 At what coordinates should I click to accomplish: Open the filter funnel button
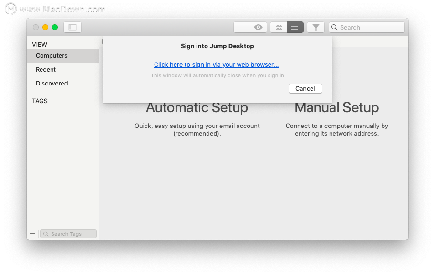(x=316, y=27)
